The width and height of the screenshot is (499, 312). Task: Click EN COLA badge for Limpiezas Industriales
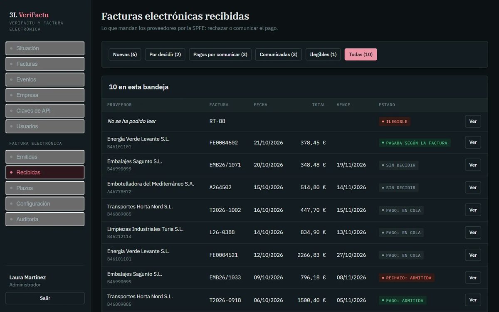tap(401, 233)
